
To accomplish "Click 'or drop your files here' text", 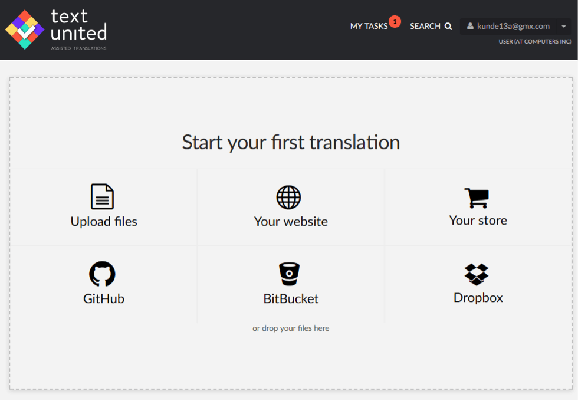I will tap(291, 328).
